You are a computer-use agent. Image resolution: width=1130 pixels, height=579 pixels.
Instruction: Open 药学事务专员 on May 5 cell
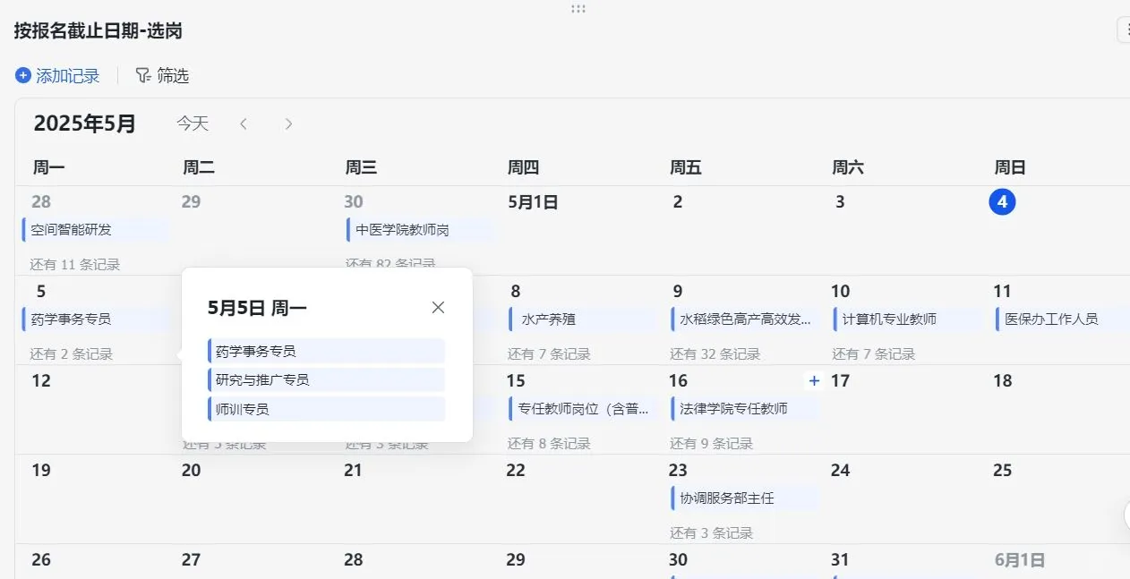pyautogui.click(x=95, y=319)
